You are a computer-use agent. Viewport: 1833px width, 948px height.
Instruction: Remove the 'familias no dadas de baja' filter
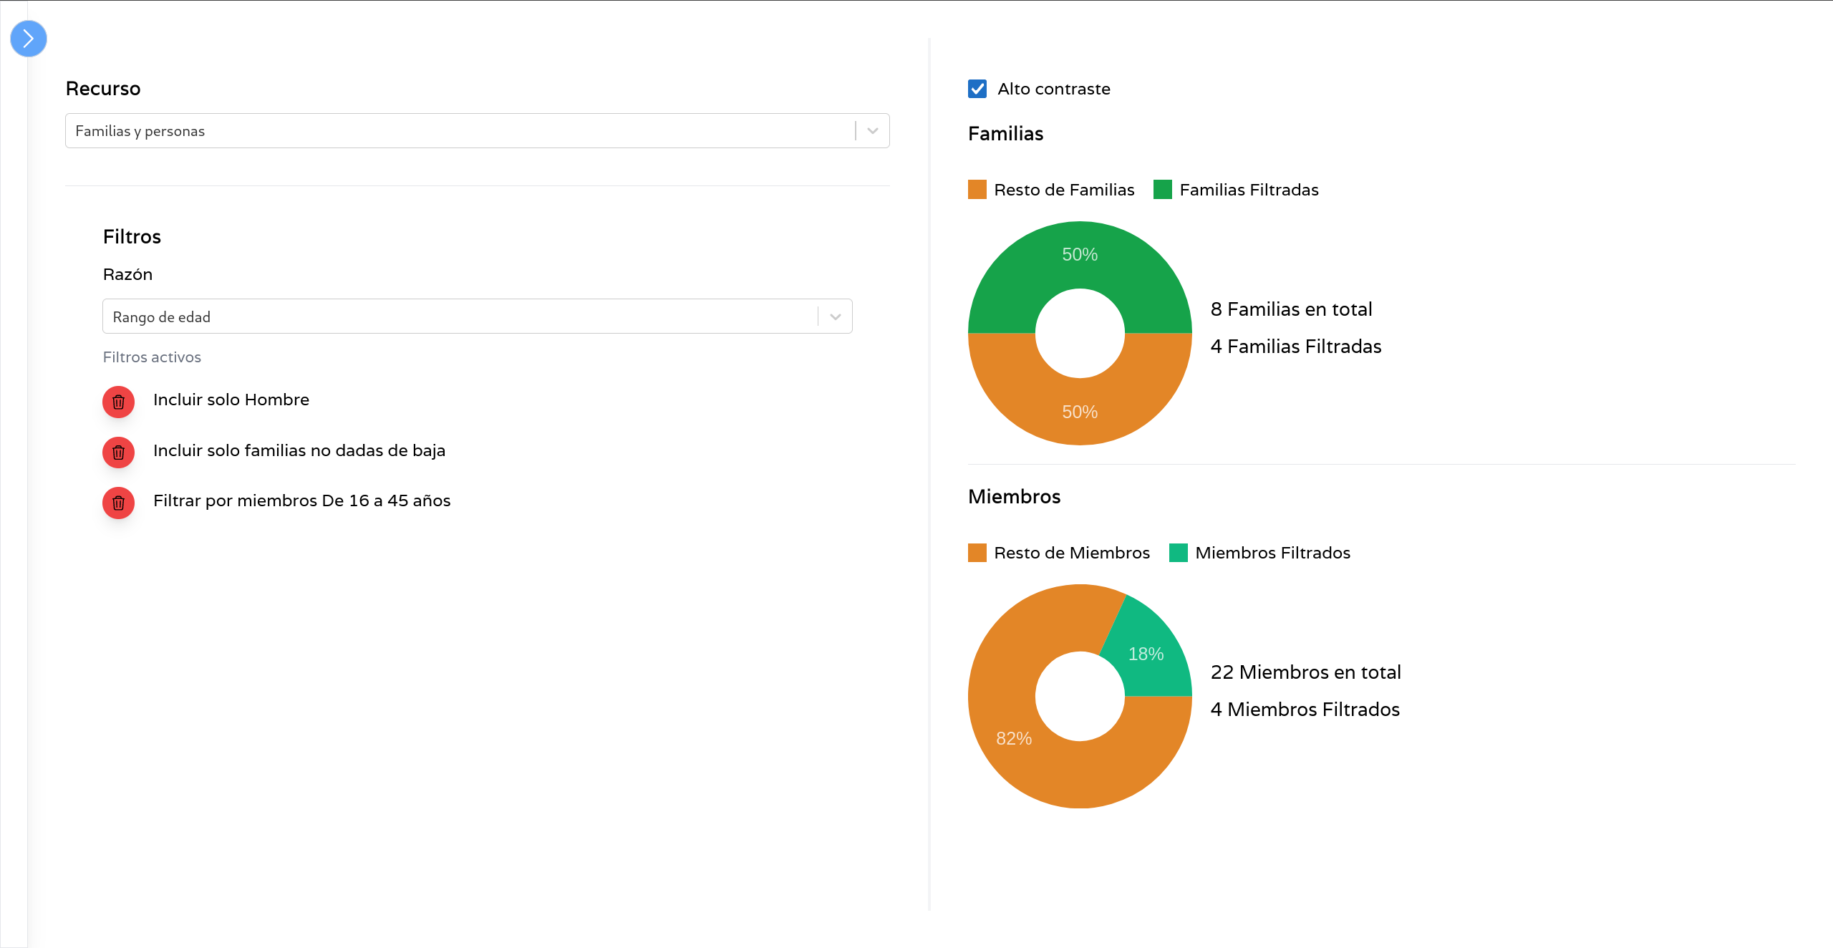[x=119, y=453]
